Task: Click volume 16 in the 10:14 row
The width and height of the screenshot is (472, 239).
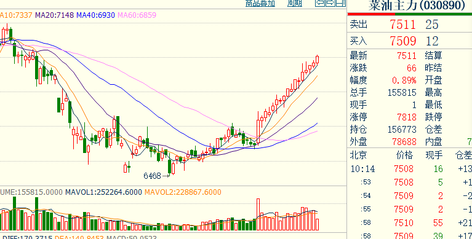Action: (438, 169)
